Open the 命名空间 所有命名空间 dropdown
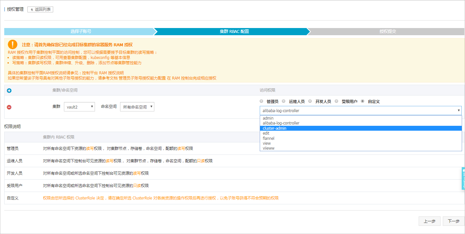Viewport: 465px width, 234px height. pyautogui.click(x=137, y=107)
